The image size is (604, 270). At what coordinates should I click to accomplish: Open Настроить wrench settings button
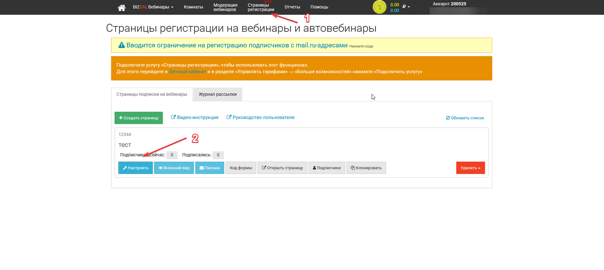[136, 168]
